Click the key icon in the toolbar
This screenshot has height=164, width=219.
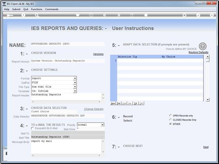pos(10,15)
